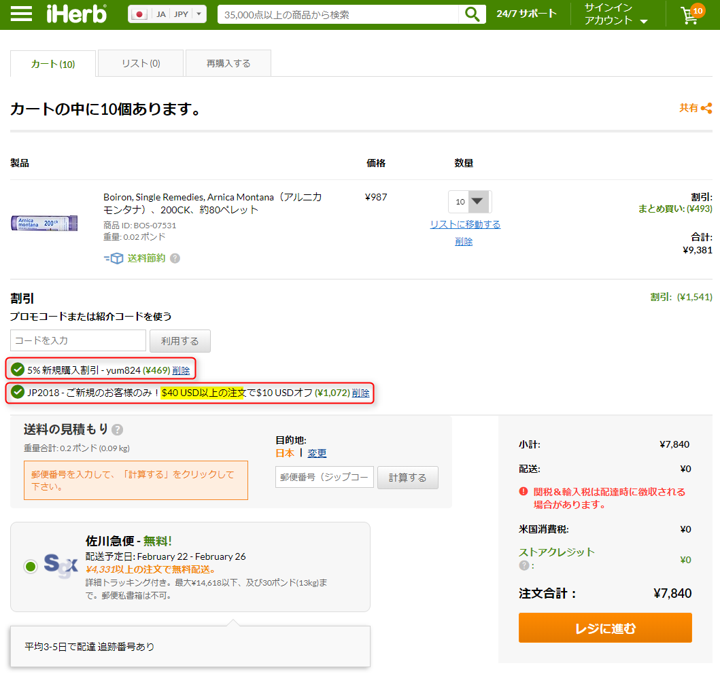Select the 佐川急便 shipping radio button
Image resolution: width=720 pixels, height=676 pixels.
(x=31, y=567)
